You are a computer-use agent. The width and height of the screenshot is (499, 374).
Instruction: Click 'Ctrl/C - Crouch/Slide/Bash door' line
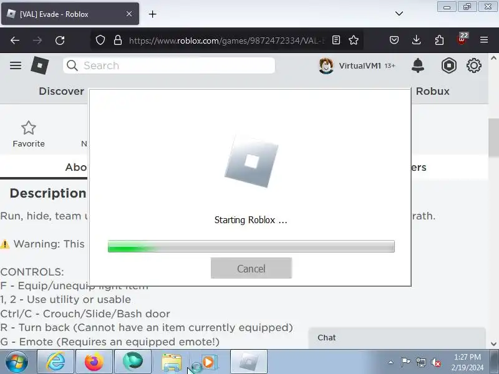pyautogui.click(x=85, y=314)
